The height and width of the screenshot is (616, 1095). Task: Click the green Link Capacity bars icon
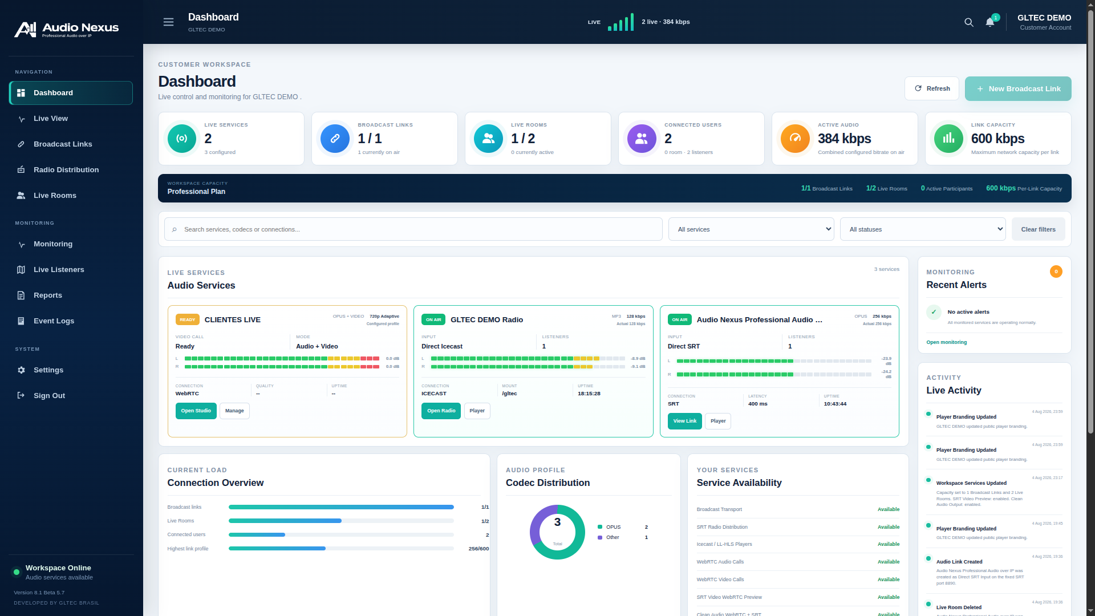(949, 139)
